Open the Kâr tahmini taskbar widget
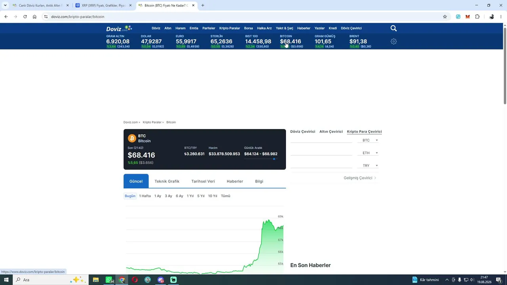 click(425, 280)
